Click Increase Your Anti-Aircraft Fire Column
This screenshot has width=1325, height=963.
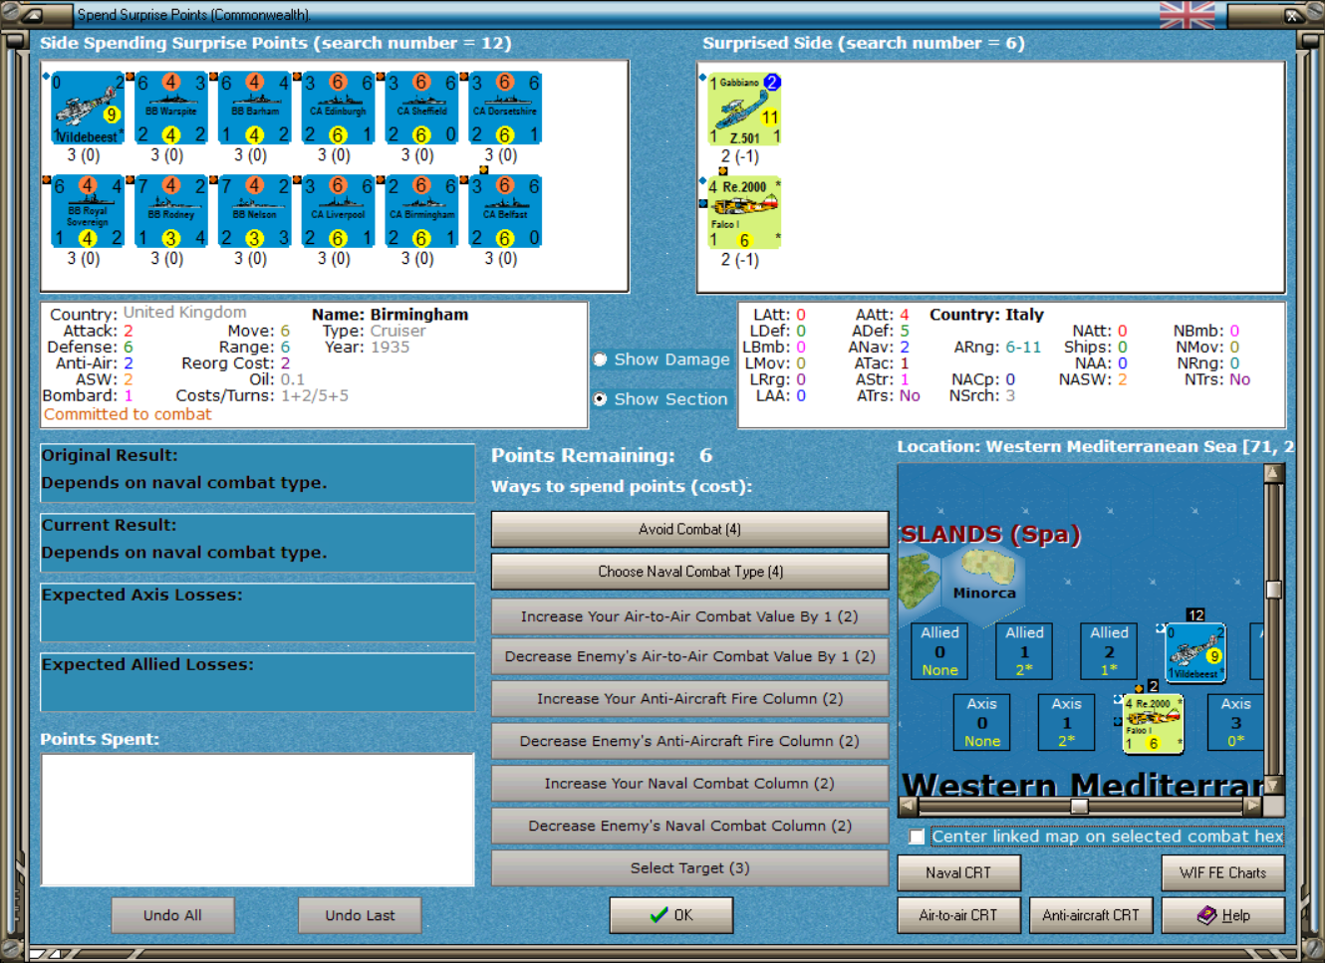click(x=689, y=699)
